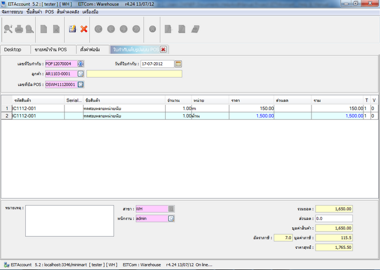Screen dimensions: 380x270
Task: Click customer lookup icon beside AR1103-0001
Action: (81, 74)
